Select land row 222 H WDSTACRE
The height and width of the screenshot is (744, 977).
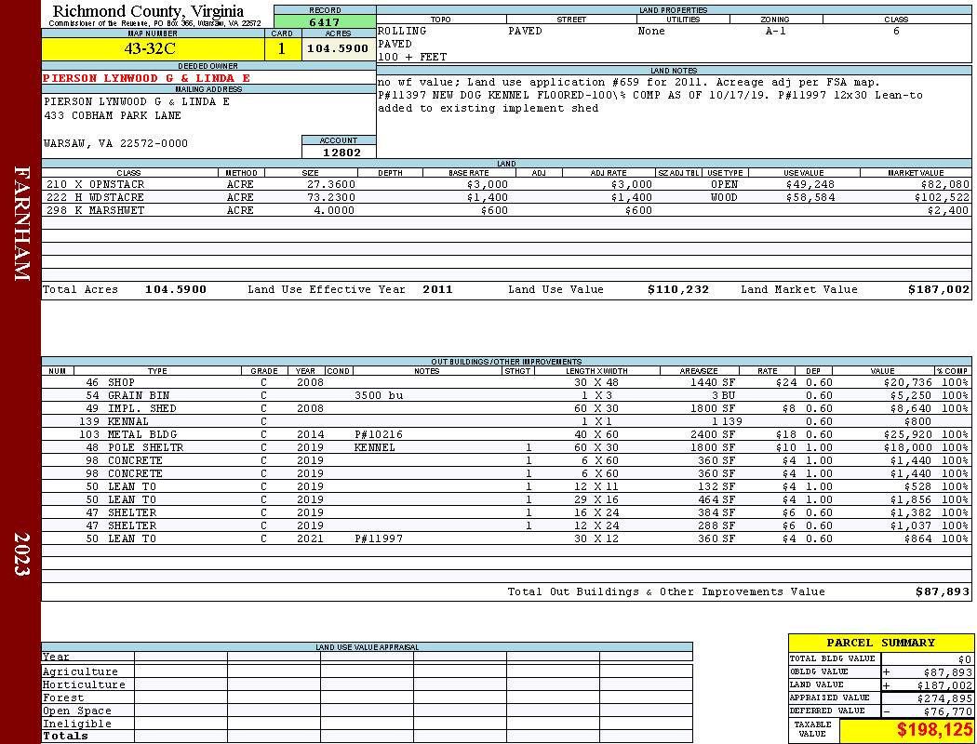pos(506,197)
